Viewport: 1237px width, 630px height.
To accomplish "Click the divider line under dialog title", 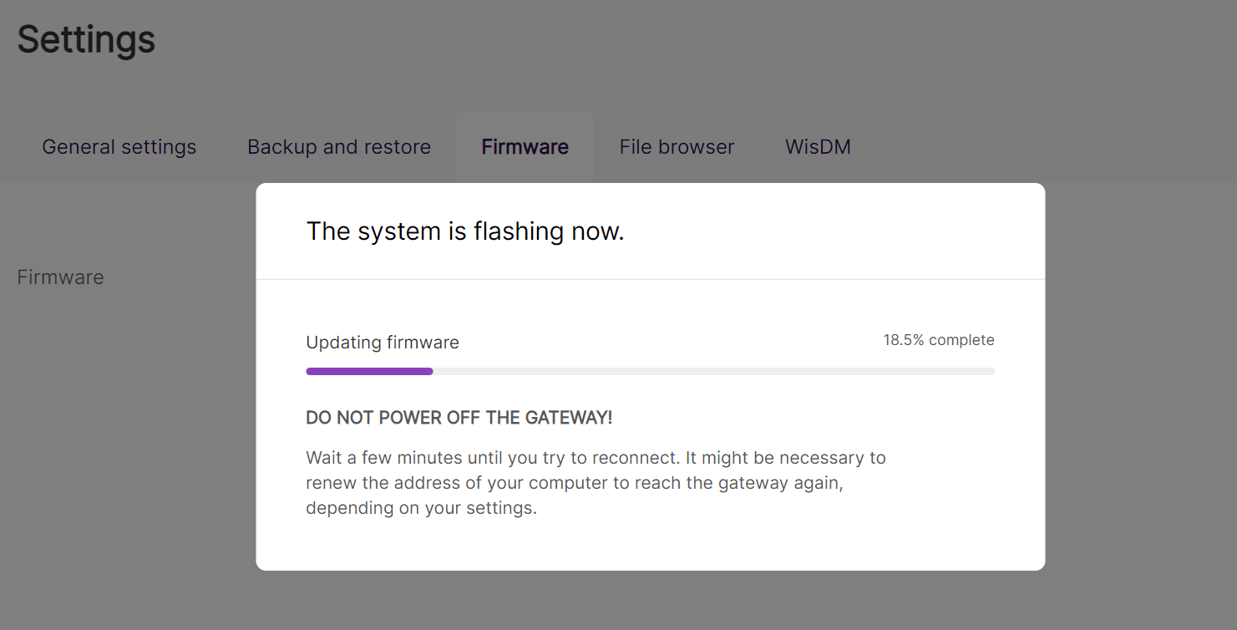I will click(650, 279).
